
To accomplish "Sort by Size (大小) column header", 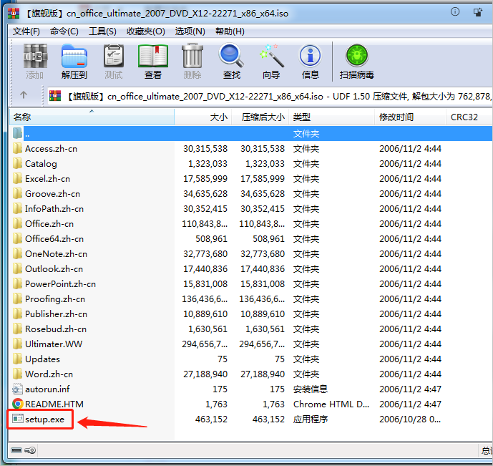I will pyautogui.click(x=203, y=117).
